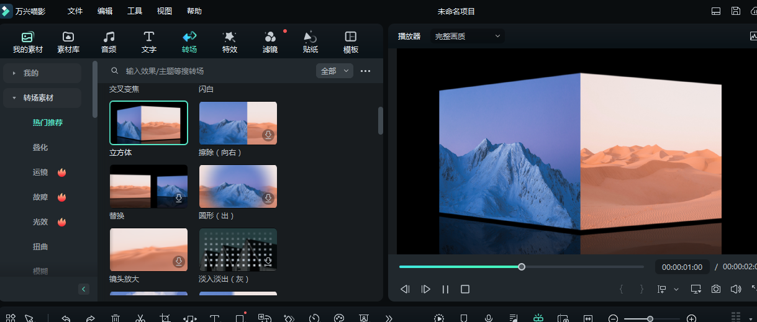757x322 pixels.
Task: Take a snapshot with the camera icon
Action: (x=716, y=289)
